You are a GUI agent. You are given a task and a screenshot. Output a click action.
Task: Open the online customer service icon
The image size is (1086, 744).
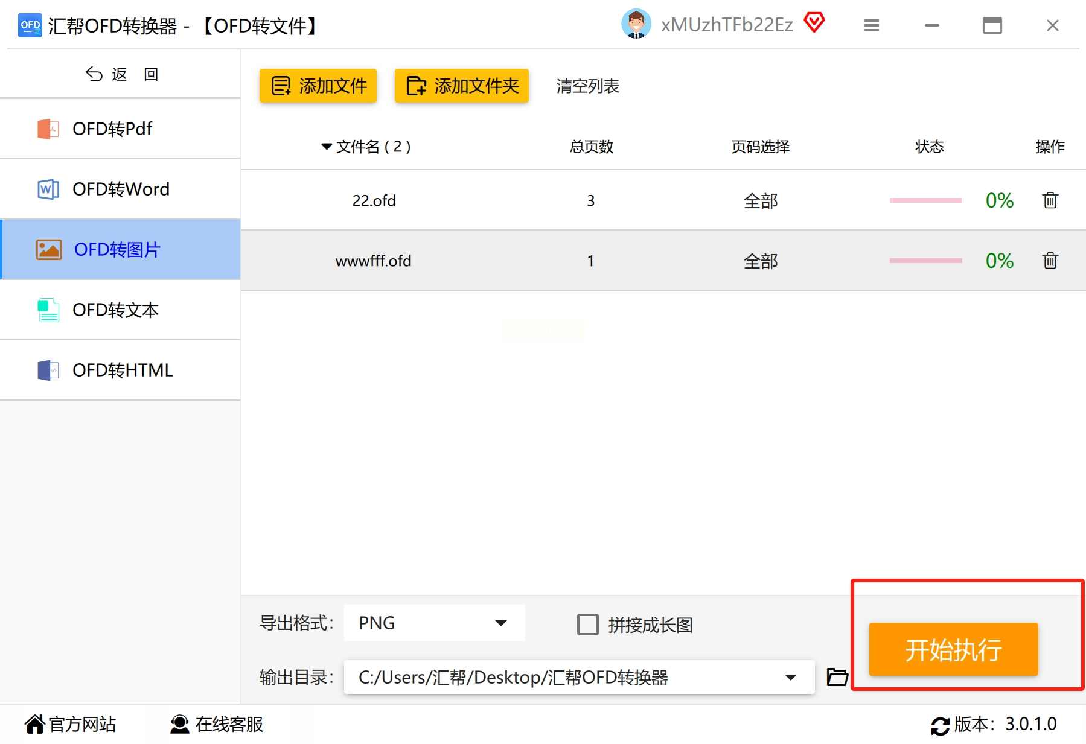(x=179, y=724)
